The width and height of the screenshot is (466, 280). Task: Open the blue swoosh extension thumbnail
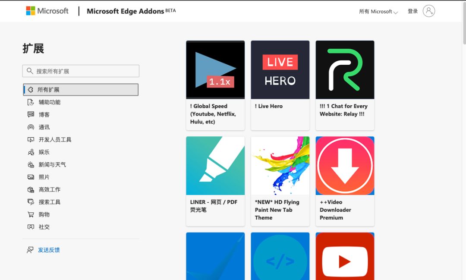215,256
